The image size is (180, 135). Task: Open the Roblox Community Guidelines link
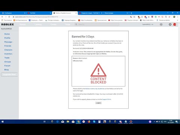click(95, 88)
